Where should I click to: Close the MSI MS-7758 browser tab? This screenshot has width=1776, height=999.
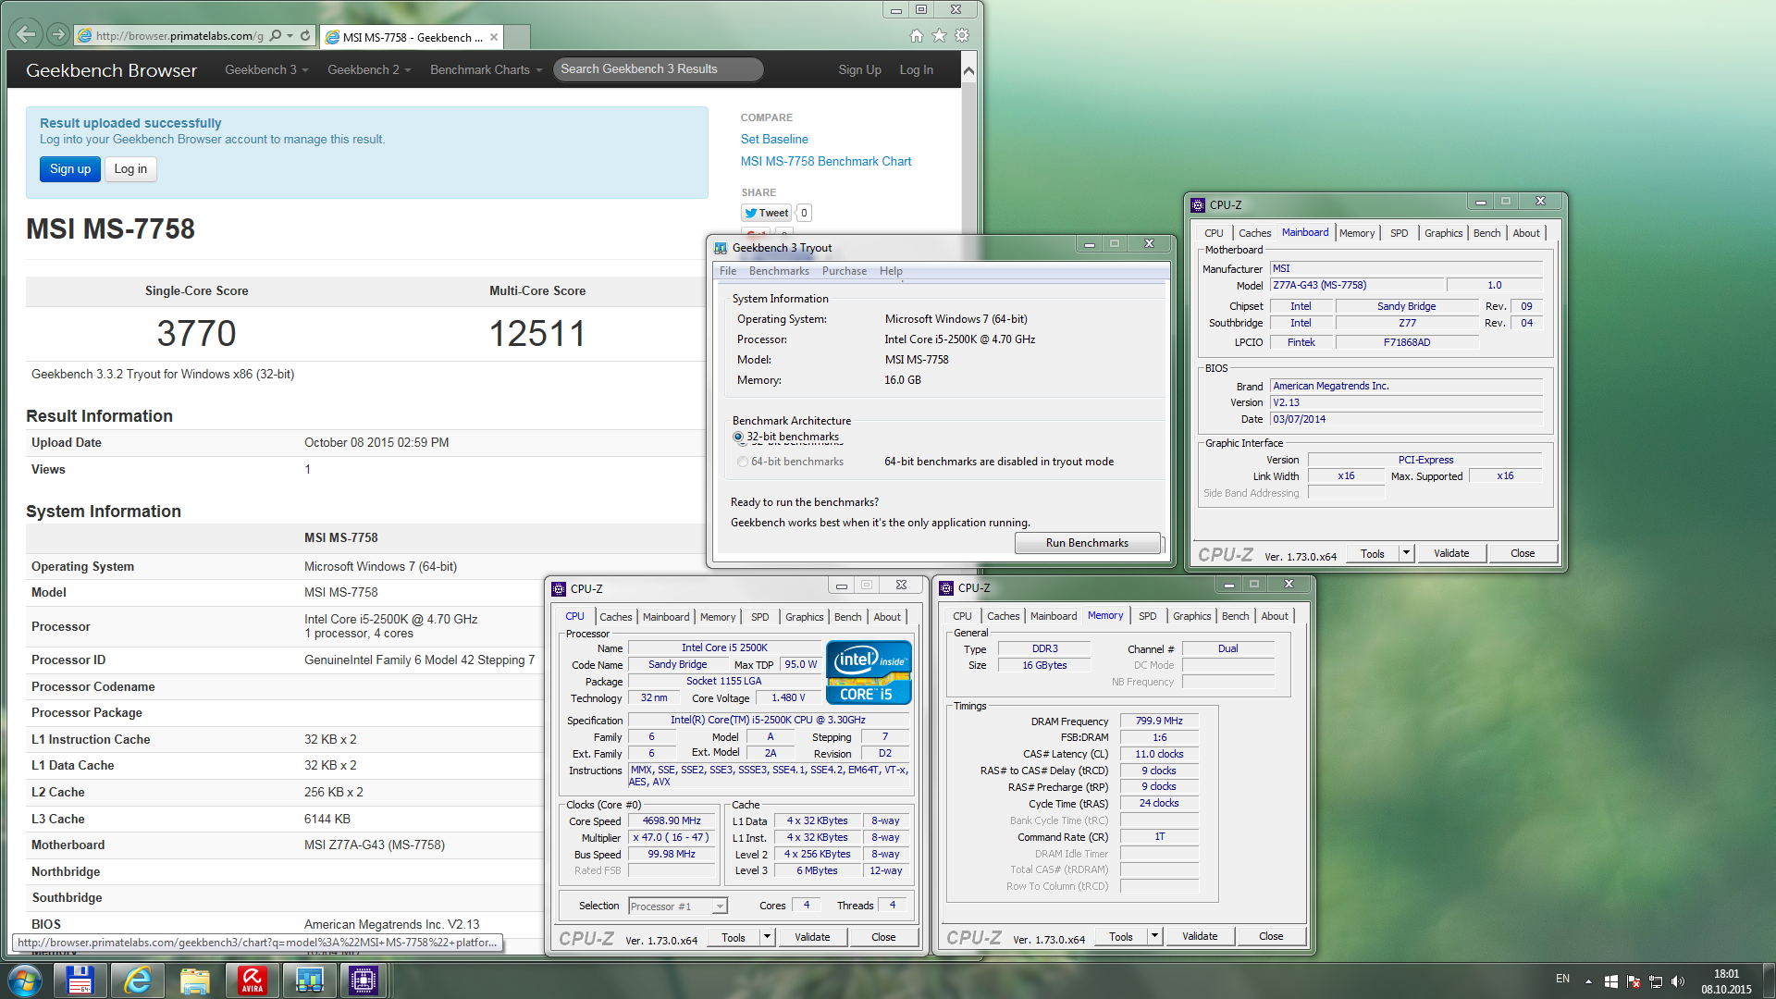tap(494, 37)
